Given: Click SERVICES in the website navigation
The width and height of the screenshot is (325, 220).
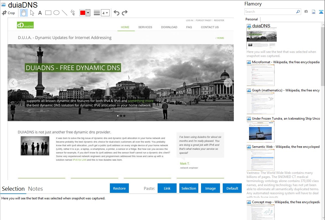Looking at the screenshot, I should [x=145, y=27].
